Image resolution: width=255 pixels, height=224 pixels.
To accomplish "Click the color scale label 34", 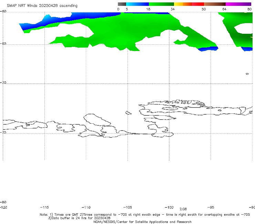I will pos(173,9).
